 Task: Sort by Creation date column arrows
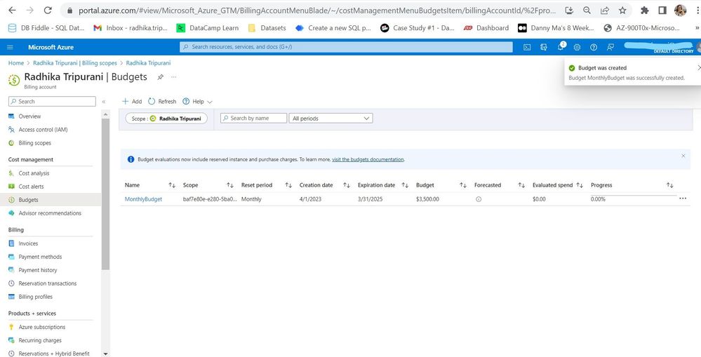pos(347,185)
